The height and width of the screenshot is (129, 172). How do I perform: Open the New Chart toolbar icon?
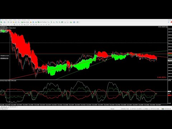[x=1, y=22]
